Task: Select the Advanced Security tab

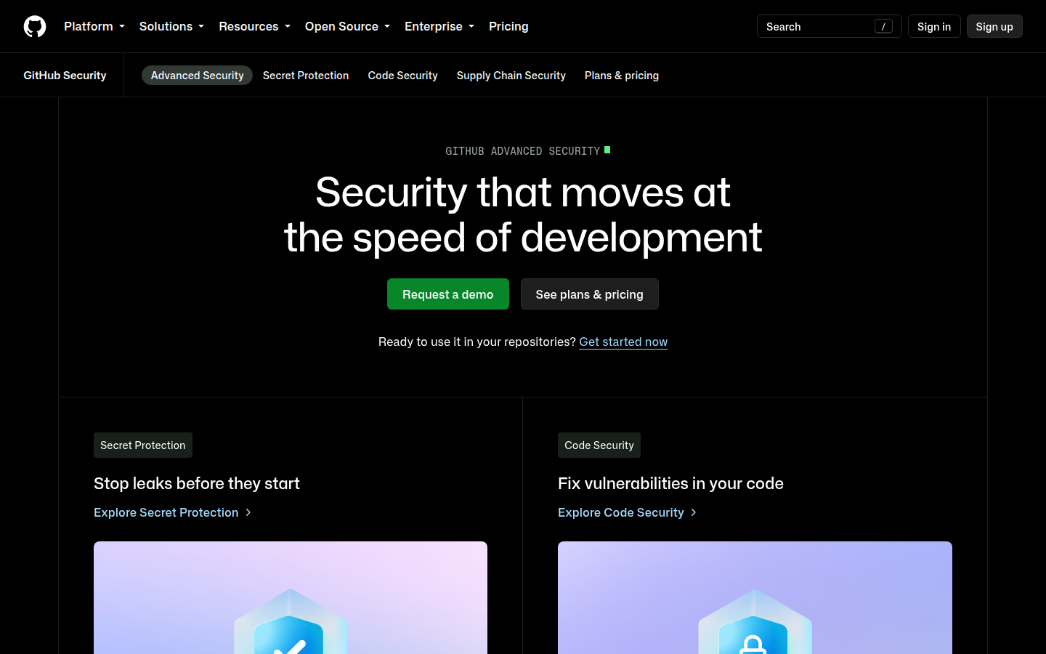Action: (197, 76)
